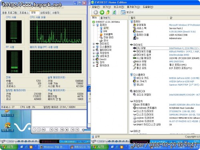
Task: Open the 도움말(H) menu in EVEREST
Action: [148, 7]
